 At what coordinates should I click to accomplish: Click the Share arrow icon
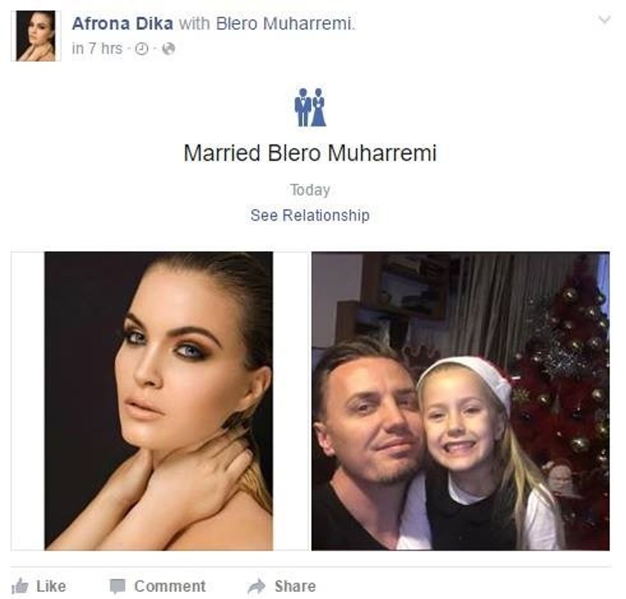[x=256, y=586]
